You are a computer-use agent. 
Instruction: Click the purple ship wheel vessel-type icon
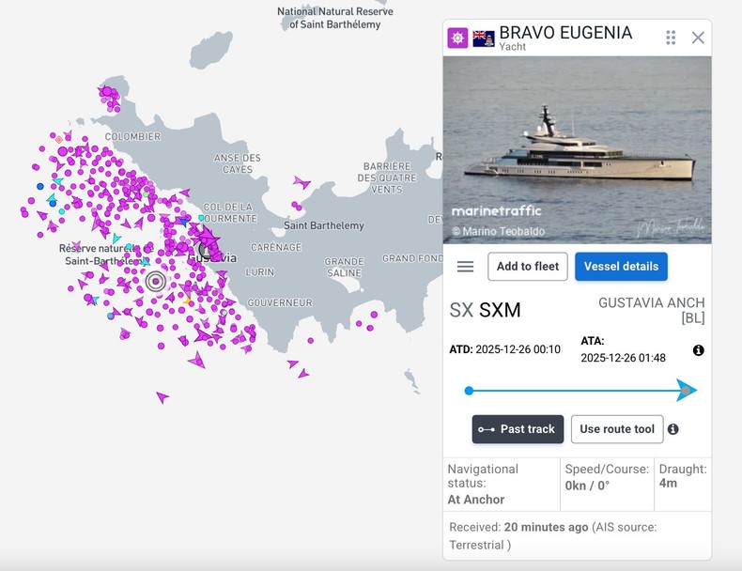[457, 38]
